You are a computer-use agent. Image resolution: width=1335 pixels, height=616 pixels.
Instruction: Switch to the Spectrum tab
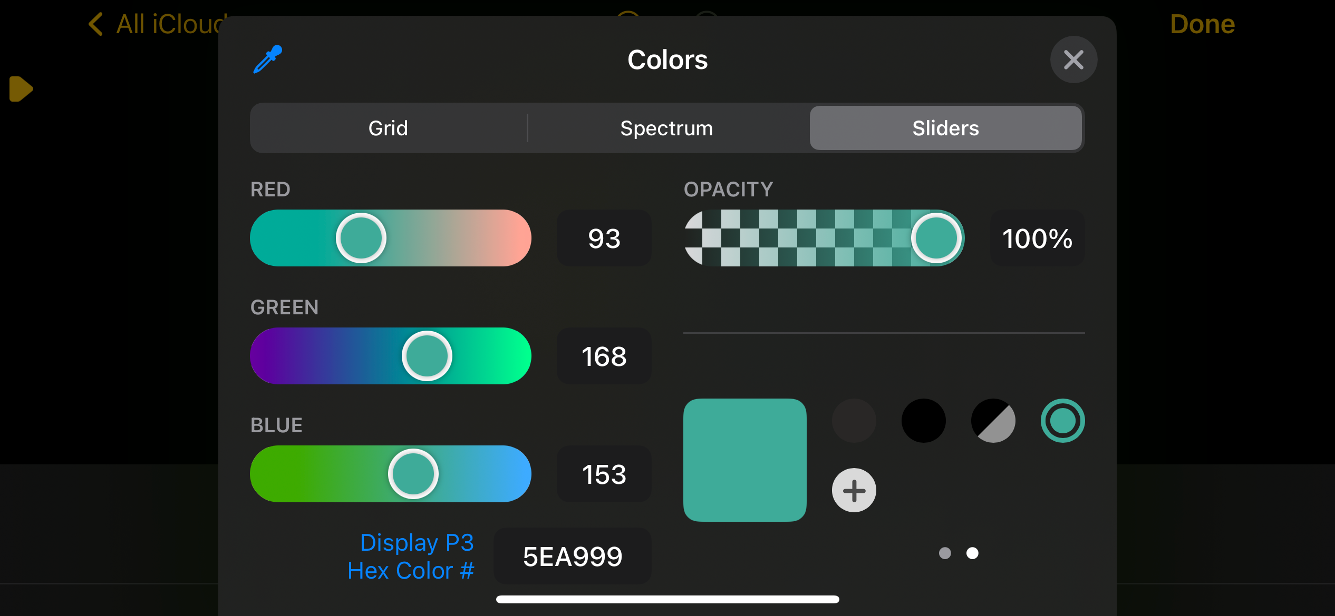pyautogui.click(x=666, y=127)
